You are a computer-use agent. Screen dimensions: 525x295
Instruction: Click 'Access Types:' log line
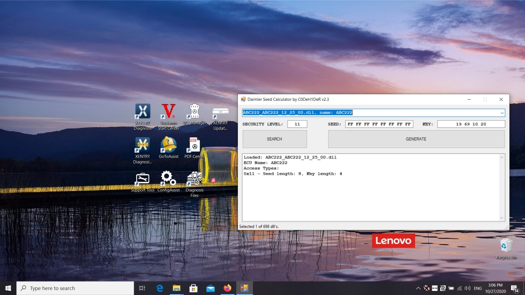[x=261, y=168]
